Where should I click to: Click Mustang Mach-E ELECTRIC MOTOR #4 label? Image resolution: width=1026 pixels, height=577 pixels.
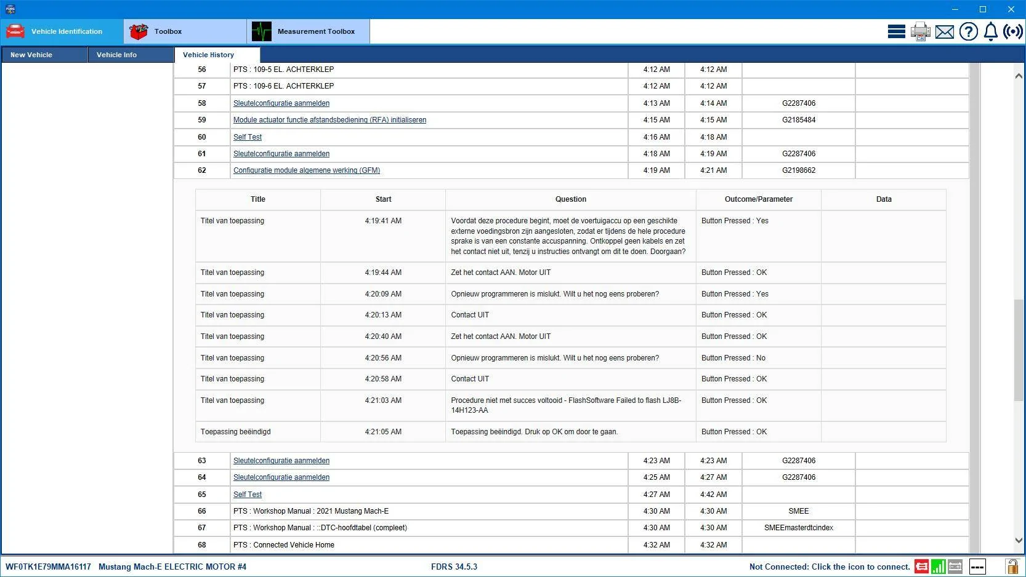point(172,567)
